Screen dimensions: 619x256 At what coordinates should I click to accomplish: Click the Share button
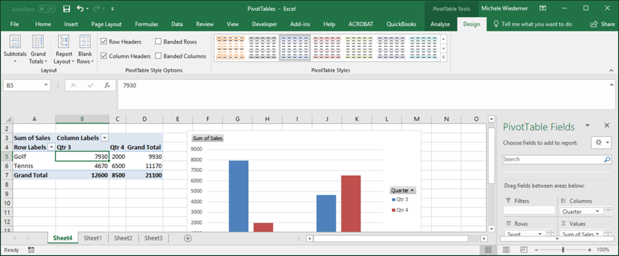(x=603, y=24)
